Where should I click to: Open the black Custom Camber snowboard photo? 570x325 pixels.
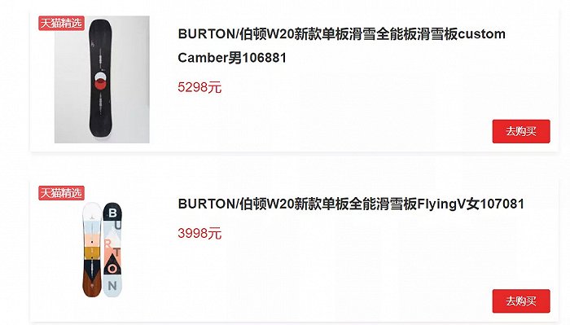102,79
